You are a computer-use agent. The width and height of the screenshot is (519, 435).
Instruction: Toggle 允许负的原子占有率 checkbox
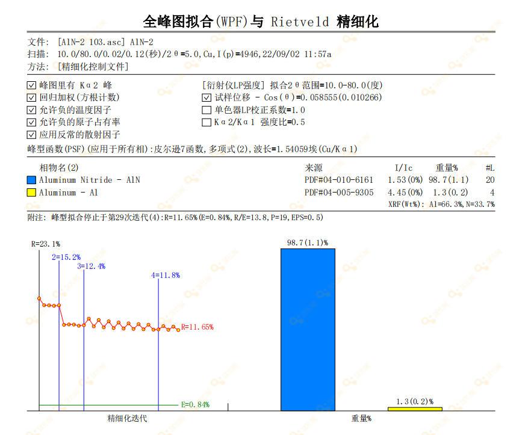[31, 122]
